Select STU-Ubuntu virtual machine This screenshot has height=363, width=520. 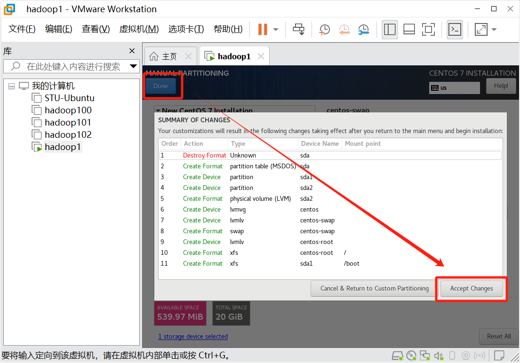pos(70,98)
